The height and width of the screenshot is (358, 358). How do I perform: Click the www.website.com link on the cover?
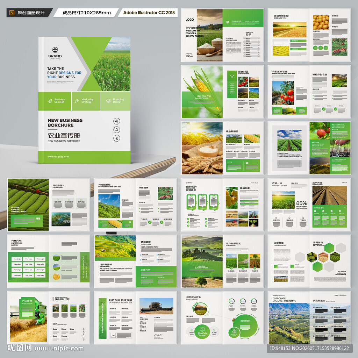click(58, 157)
